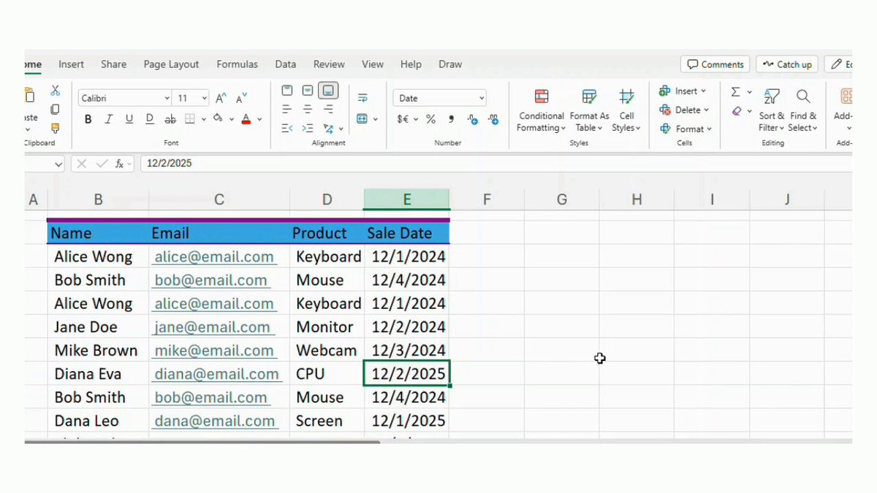Click the Clear eraser icon

(737, 111)
